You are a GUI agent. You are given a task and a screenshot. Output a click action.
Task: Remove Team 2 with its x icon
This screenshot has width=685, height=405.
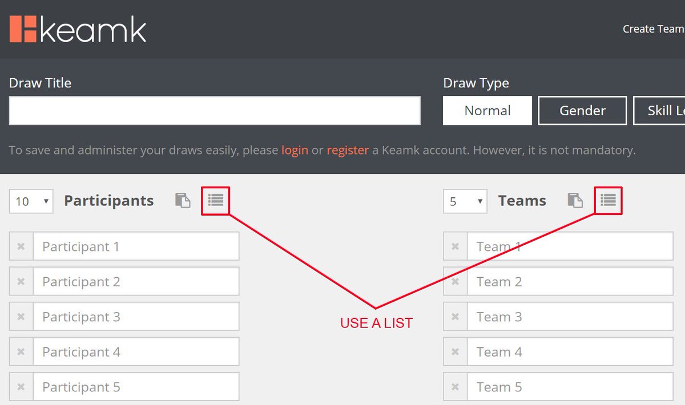(x=455, y=282)
